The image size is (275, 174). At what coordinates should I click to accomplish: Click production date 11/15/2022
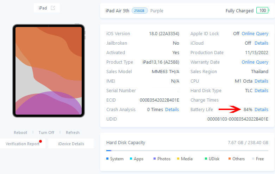point(257,53)
